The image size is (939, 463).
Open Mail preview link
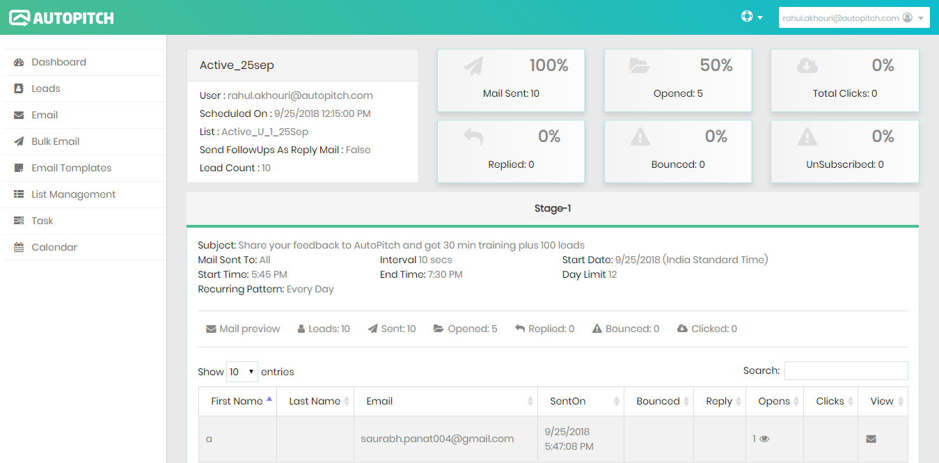[243, 329]
